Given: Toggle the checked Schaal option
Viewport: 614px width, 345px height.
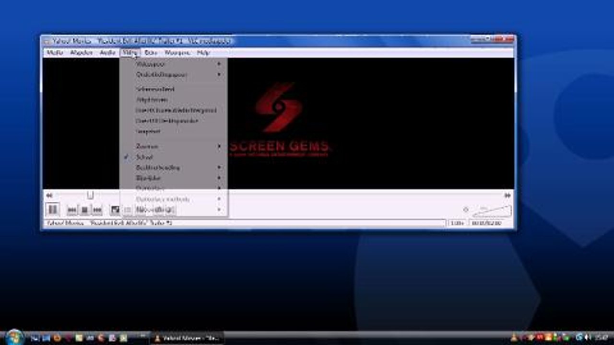Looking at the screenshot, I should click(x=173, y=157).
